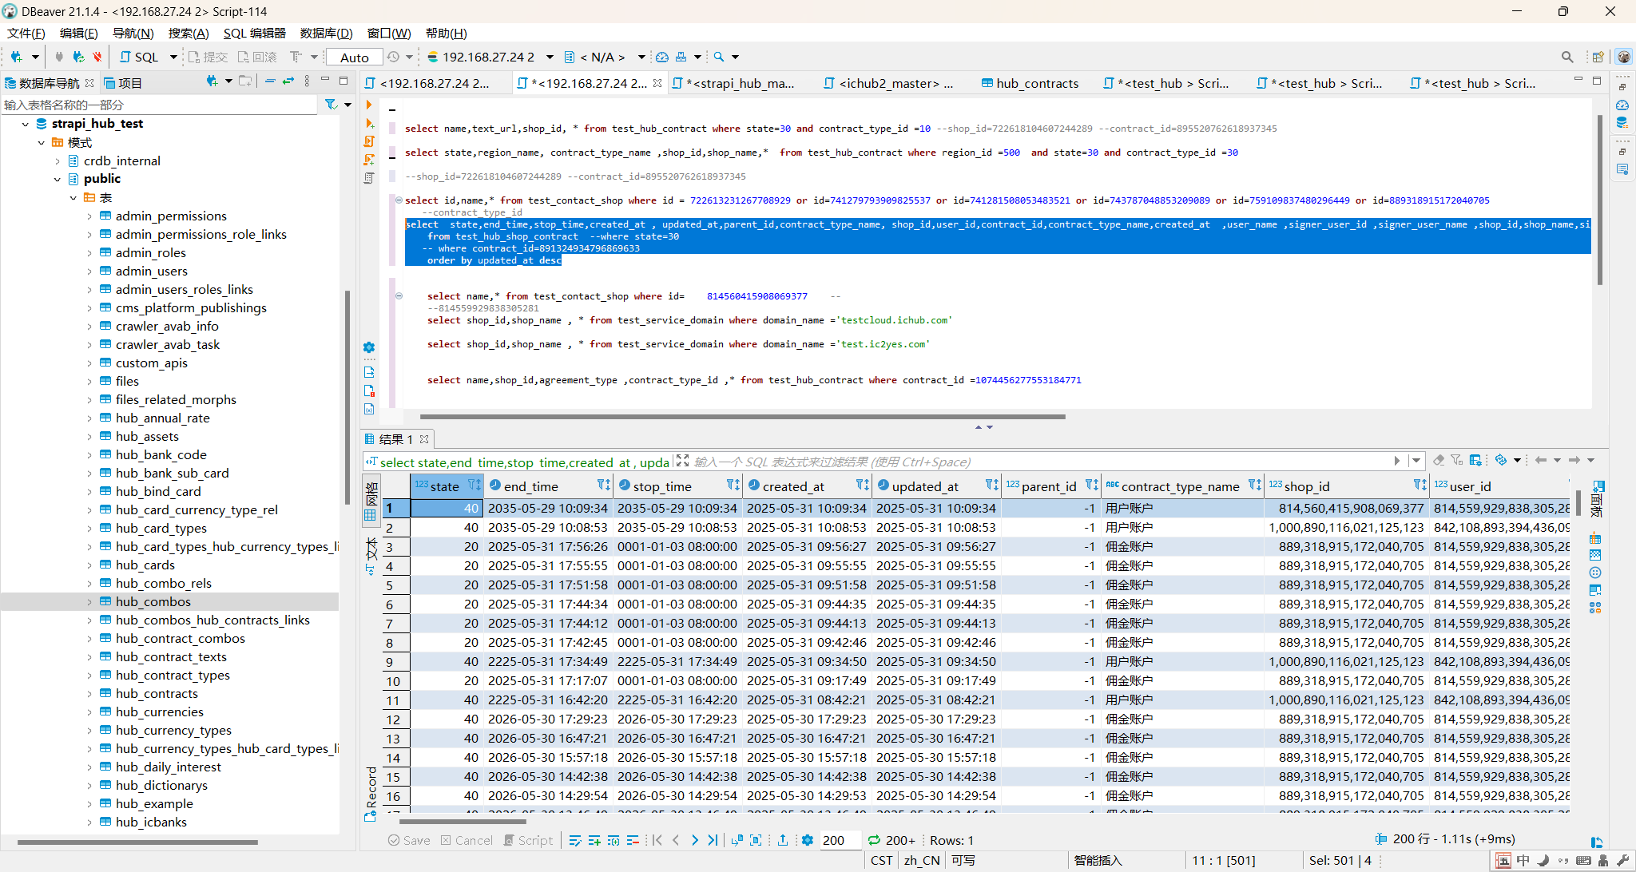Click the results configuration gear icon

(808, 840)
